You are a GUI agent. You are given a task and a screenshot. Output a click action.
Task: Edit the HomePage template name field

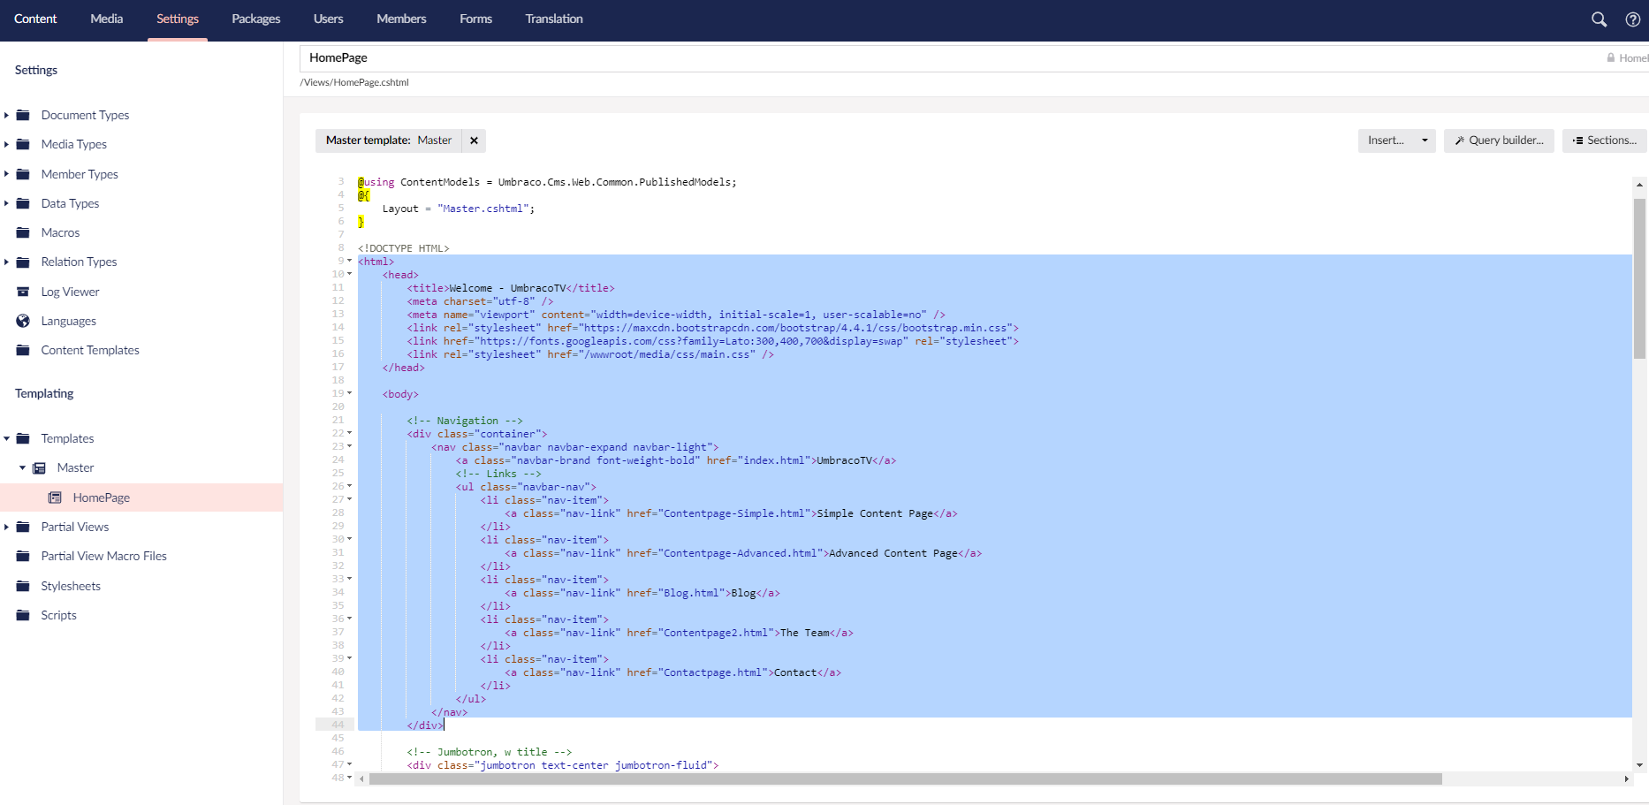[x=950, y=58]
